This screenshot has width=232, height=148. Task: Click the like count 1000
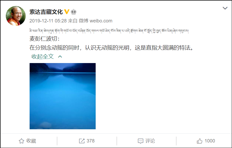pyautogui.click(x=210, y=141)
